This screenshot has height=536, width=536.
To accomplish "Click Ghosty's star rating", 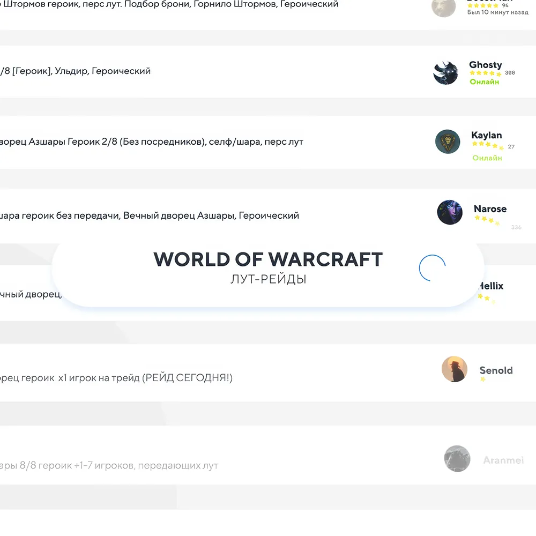I will (x=486, y=73).
